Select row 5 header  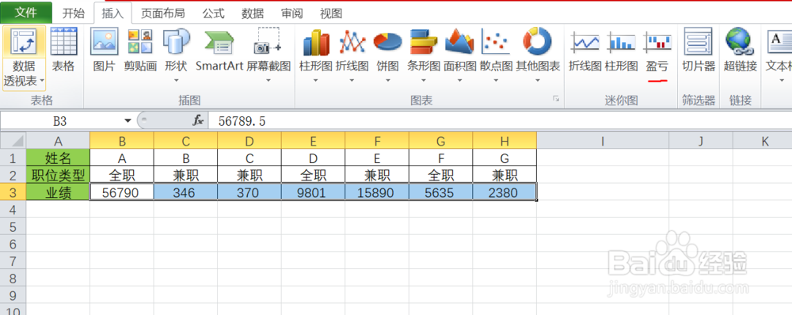[x=13, y=226]
